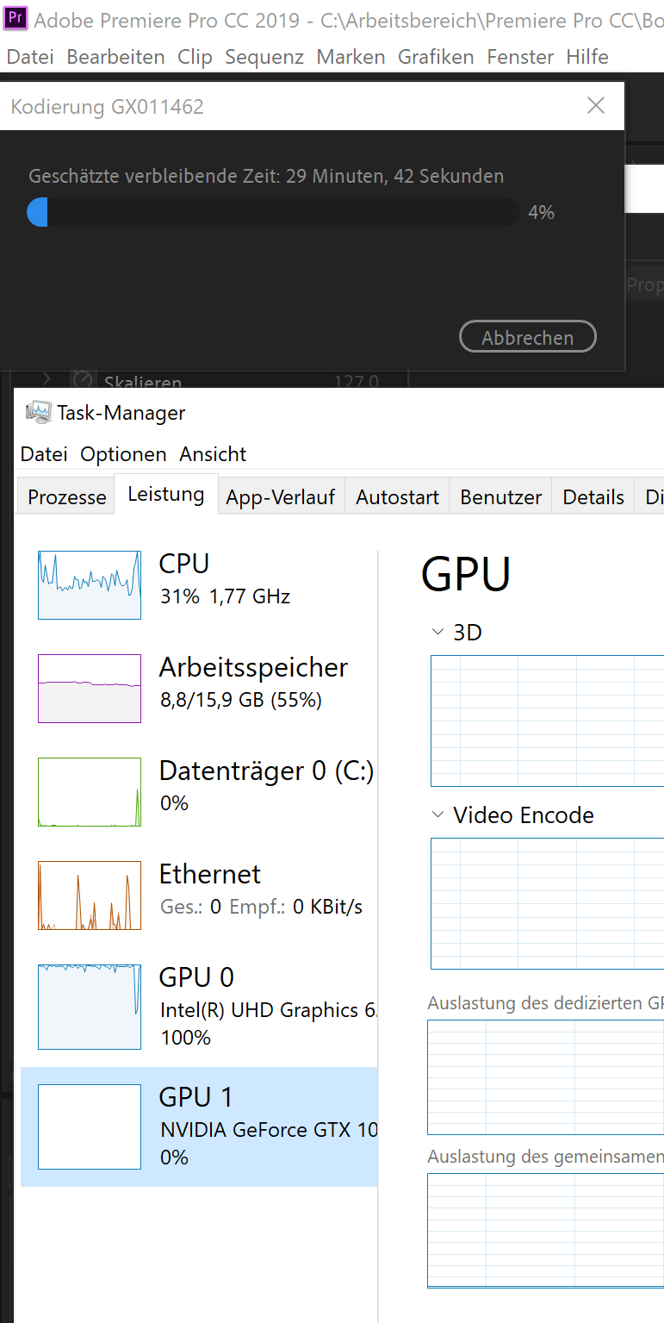The image size is (664, 1323).
Task: Click the 3D engine graph area
Action: (547, 721)
